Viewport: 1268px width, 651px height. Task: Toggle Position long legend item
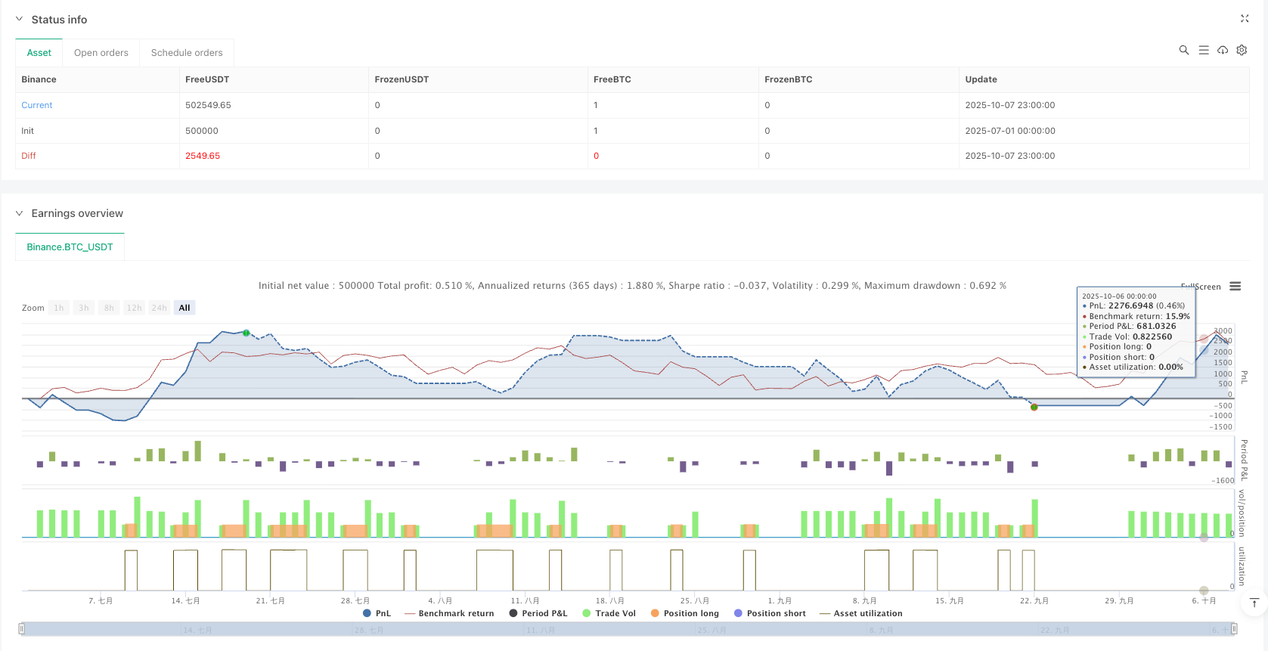684,613
